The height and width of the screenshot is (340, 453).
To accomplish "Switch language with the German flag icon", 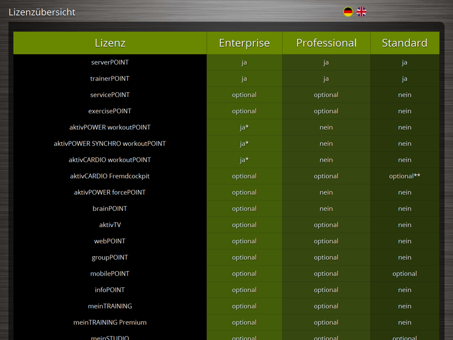I will click(348, 12).
